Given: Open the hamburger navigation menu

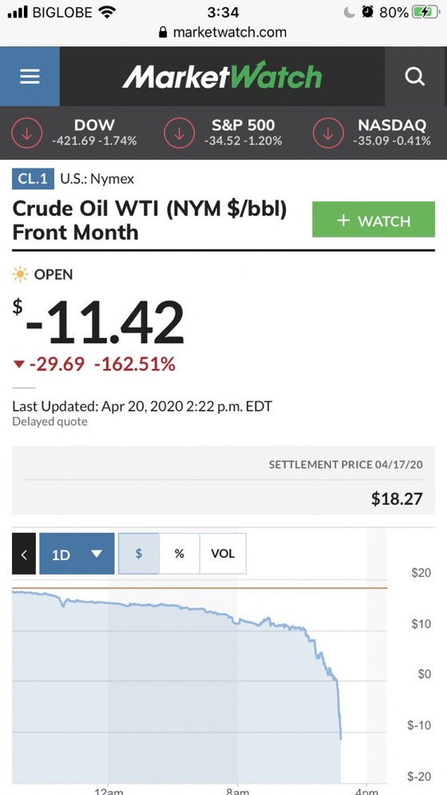Looking at the screenshot, I should (x=30, y=77).
